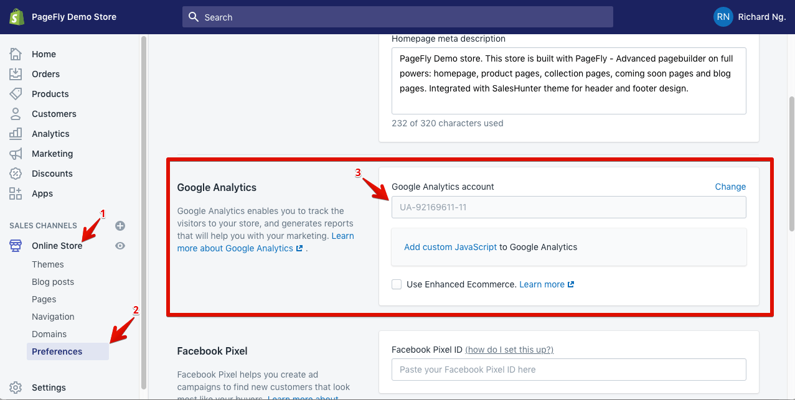The height and width of the screenshot is (400, 795).
Task: Open Domains under Online Store
Action: click(49, 334)
